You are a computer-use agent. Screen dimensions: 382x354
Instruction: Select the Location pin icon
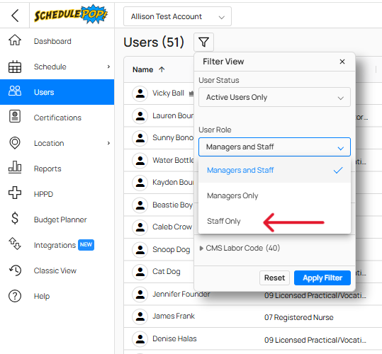(15, 143)
